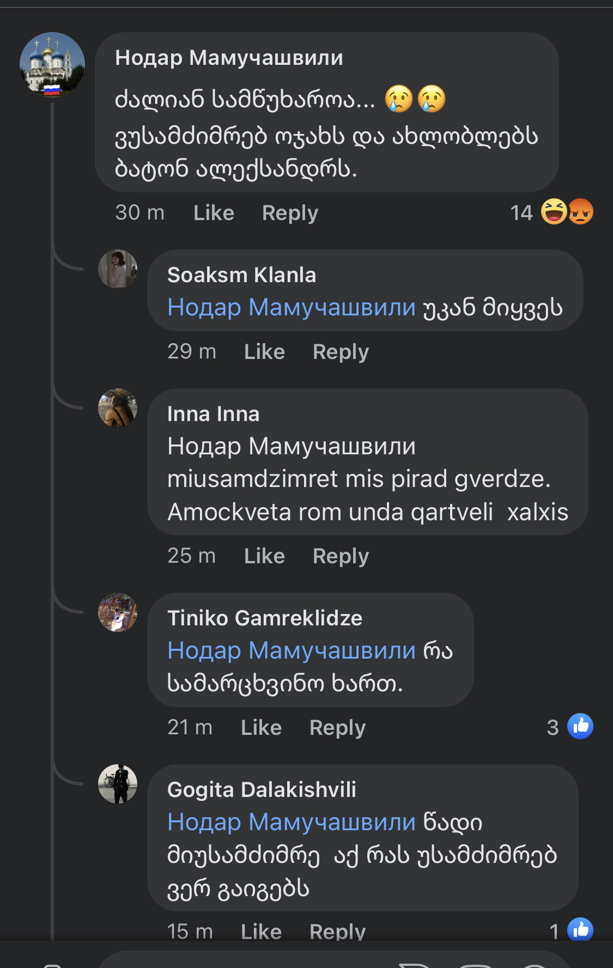Open Gogita Dalakishvili's profile picture
This screenshot has width=613, height=968.
(x=118, y=784)
